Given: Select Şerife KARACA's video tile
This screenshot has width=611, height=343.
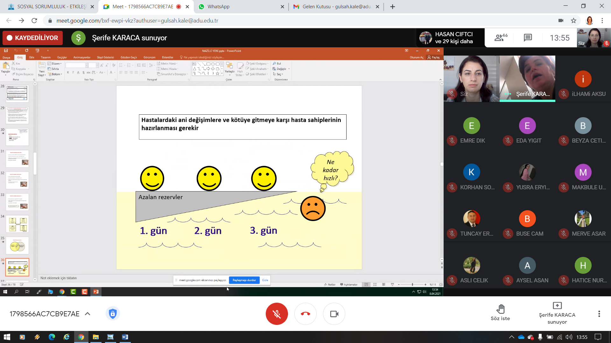Looking at the screenshot, I should pyautogui.click(x=527, y=79).
